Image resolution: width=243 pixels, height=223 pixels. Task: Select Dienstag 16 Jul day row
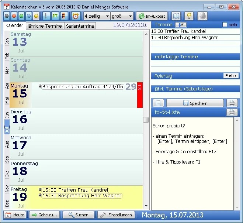76,121
